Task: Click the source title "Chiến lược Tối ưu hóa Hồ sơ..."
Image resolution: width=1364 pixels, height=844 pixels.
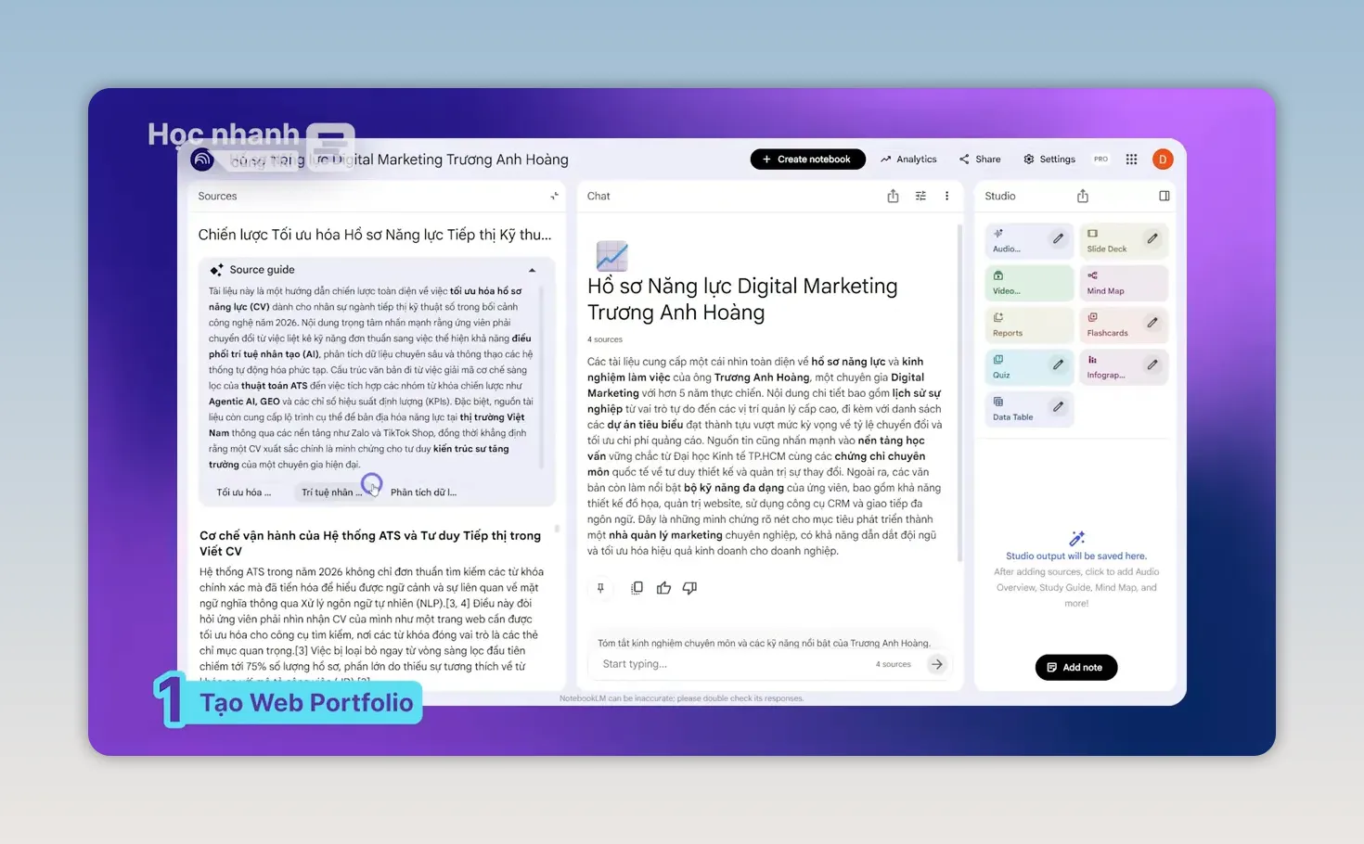Action: click(x=375, y=235)
